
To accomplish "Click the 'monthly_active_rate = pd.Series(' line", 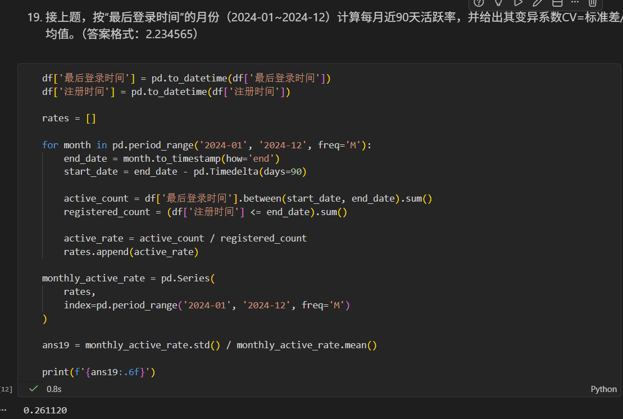I will coord(128,279).
